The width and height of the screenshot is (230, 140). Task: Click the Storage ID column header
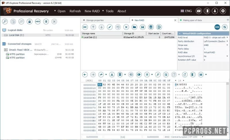(135, 34)
